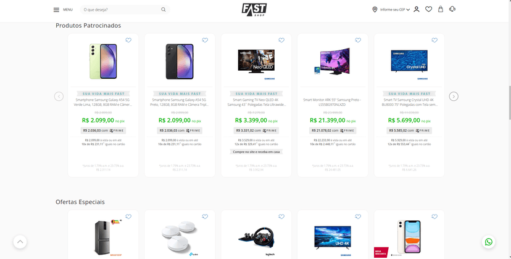Show next sponsored products with right arrow

click(454, 96)
